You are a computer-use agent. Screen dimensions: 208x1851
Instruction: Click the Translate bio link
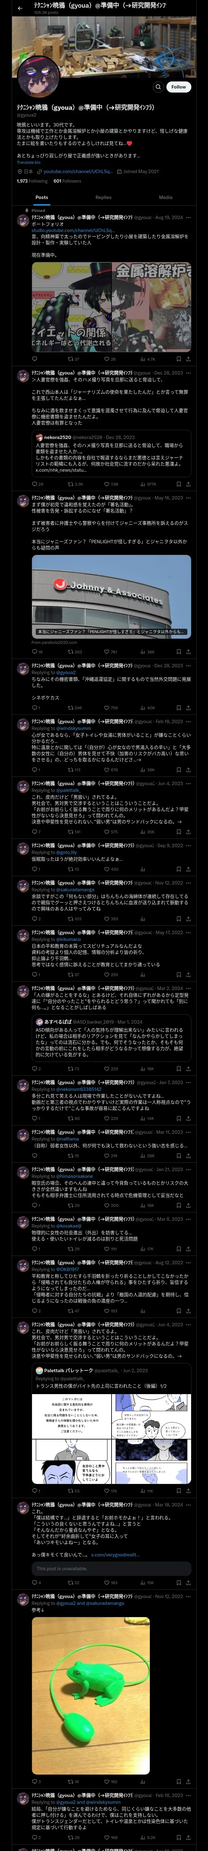29,162
